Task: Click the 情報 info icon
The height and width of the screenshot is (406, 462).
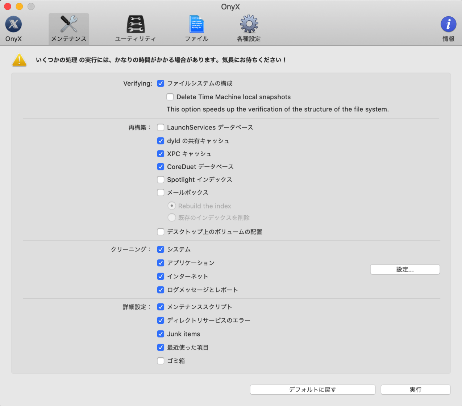Action: click(x=448, y=25)
